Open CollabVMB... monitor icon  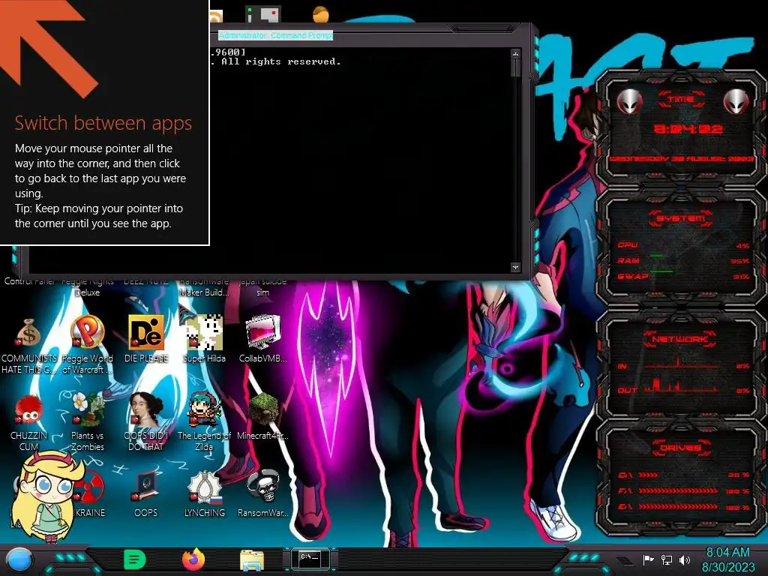[x=263, y=332]
